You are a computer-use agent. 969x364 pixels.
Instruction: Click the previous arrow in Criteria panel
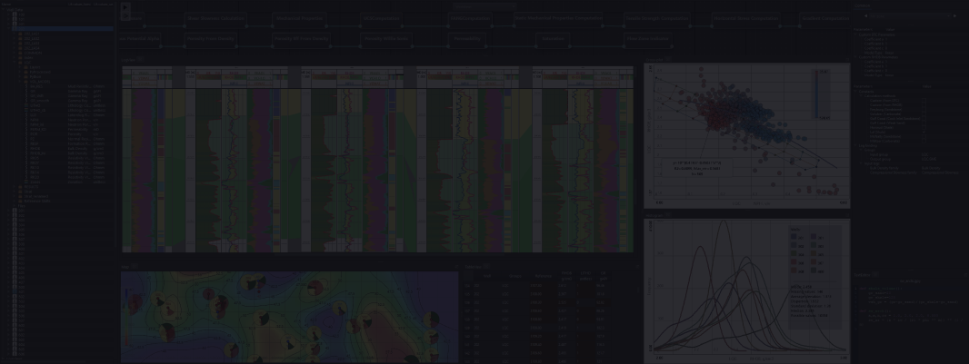[x=864, y=15]
